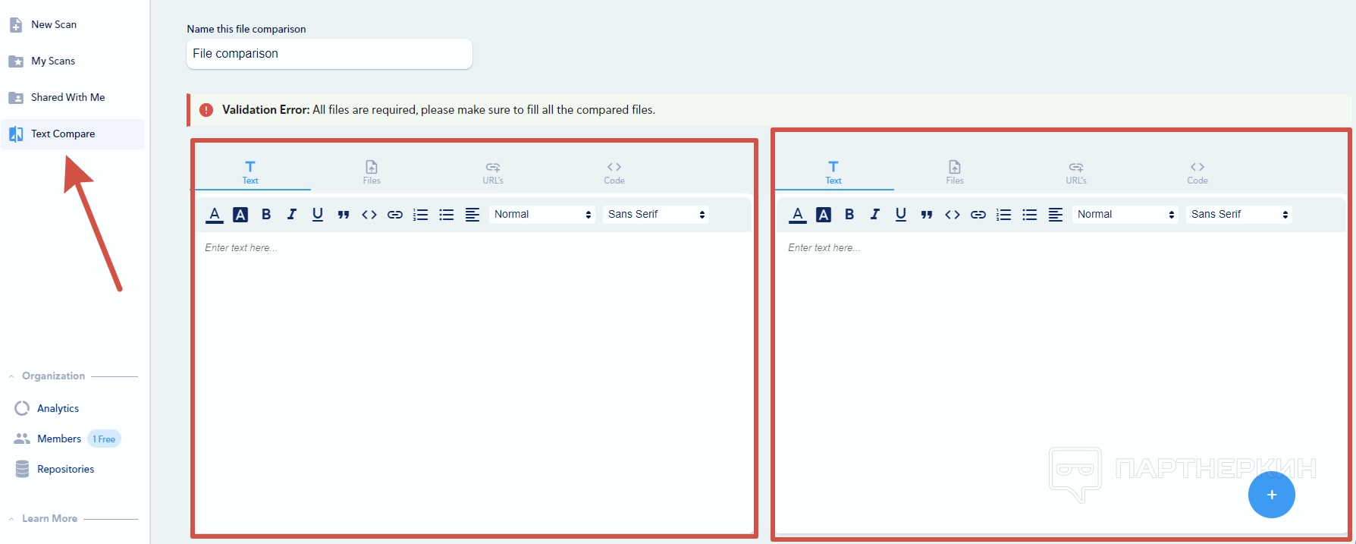Open background color picker in right editor
The width and height of the screenshot is (1356, 544).
point(824,215)
